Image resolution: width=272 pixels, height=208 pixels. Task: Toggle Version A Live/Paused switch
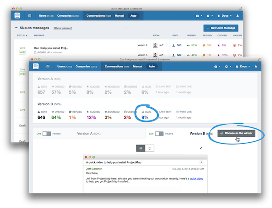pyautogui.click(x=47, y=134)
